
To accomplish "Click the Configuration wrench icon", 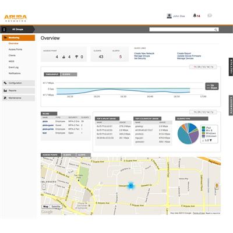I will pos(5,83).
